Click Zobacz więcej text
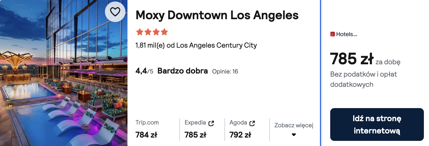Viewport: 429px width, 146px height. pyautogui.click(x=294, y=125)
